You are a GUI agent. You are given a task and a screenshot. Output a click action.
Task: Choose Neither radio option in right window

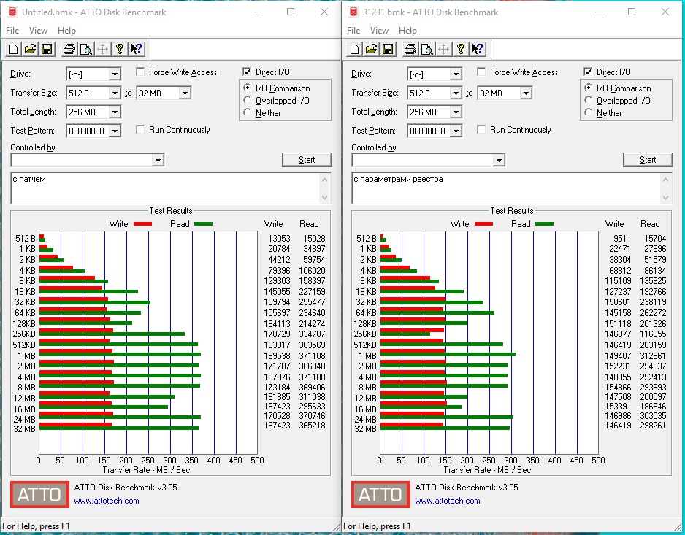(x=589, y=112)
